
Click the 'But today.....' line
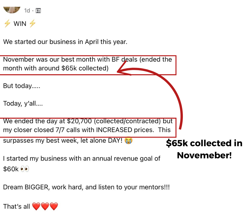coord(22,86)
